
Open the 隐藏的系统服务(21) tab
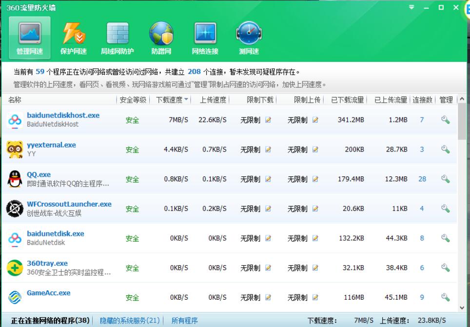131,321
